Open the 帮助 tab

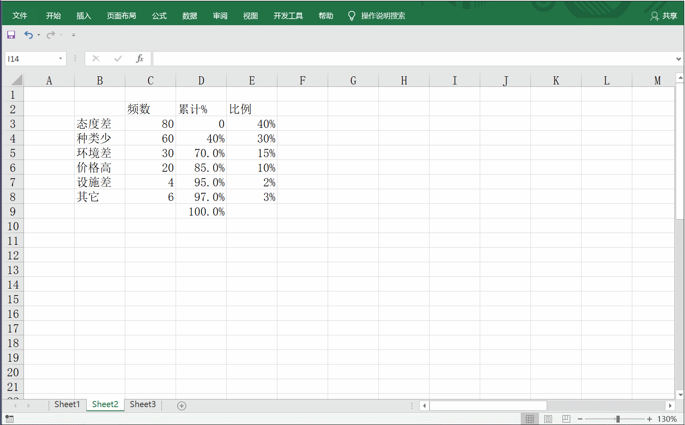click(x=326, y=16)
